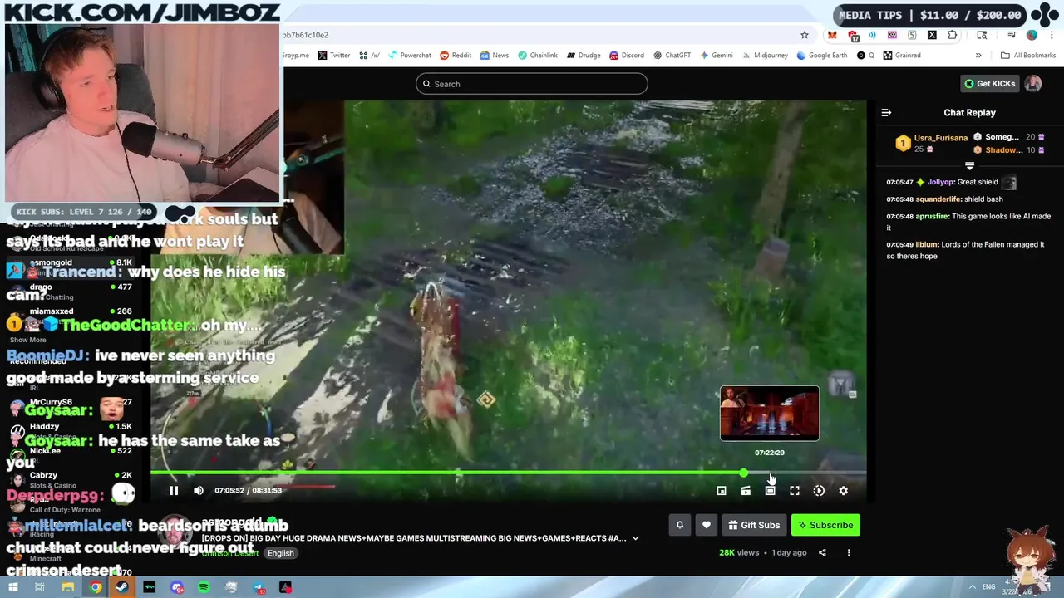
Task: Click the squanderlife username in chat
Action: [x=938, y=199]
